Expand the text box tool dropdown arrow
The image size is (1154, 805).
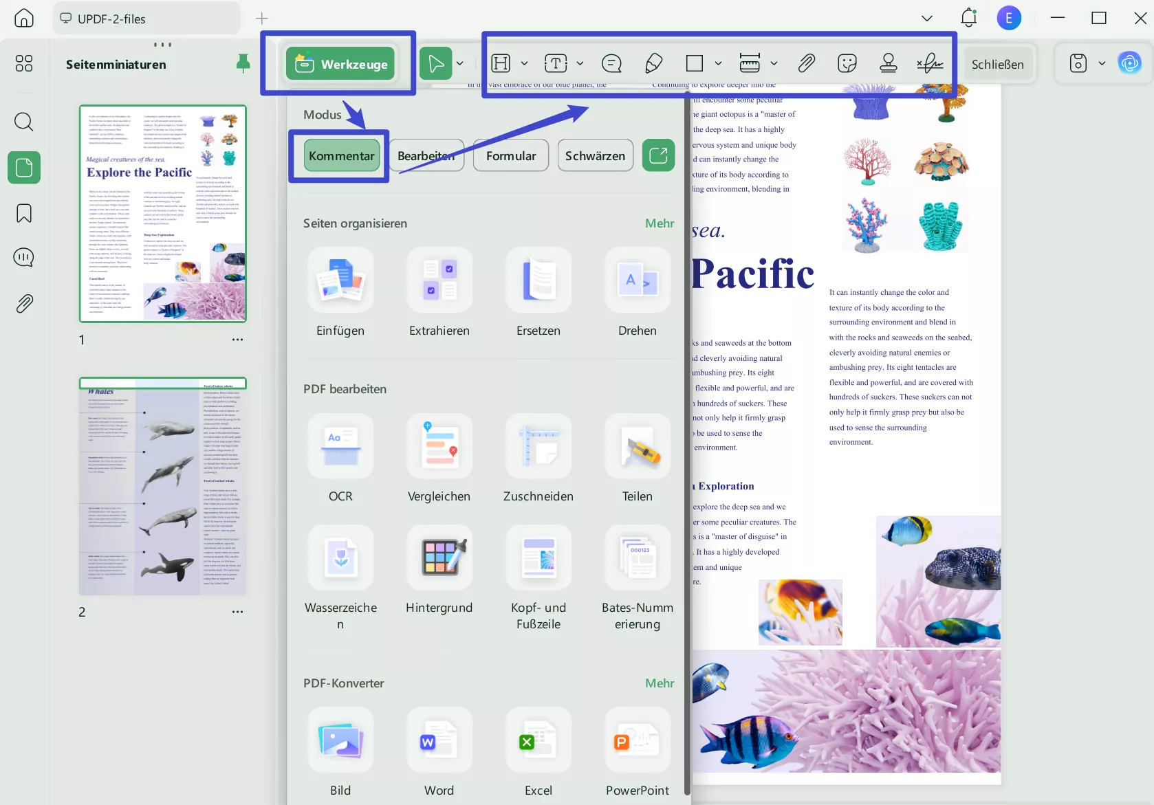(x=580, y=64)
